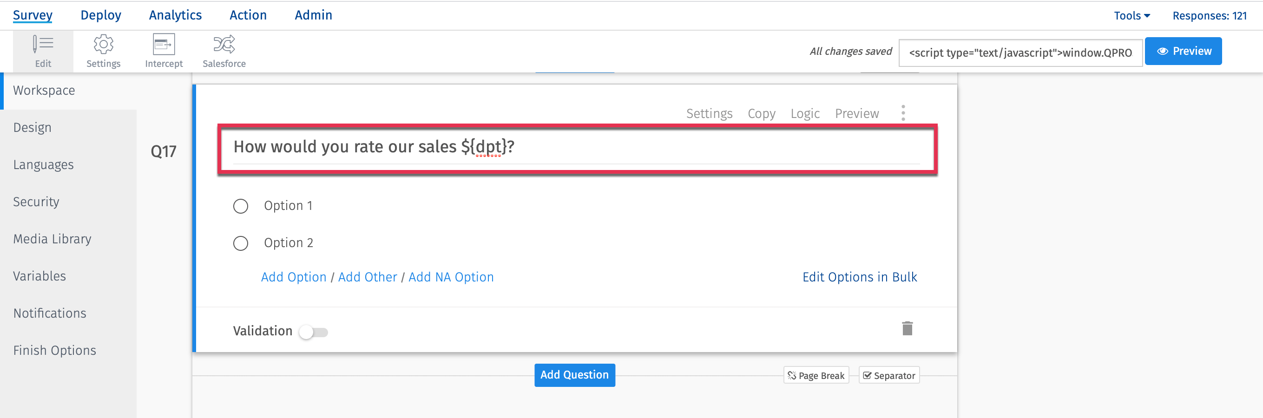The width and height of the screenshot is (1263, 418).
Task: Switch to the Deploy tab
Action: coord(100,15)
